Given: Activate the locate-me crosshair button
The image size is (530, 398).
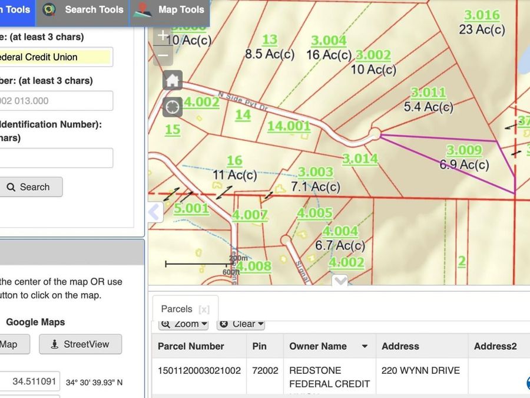Looking at the screenshot, I should (173, 107).
